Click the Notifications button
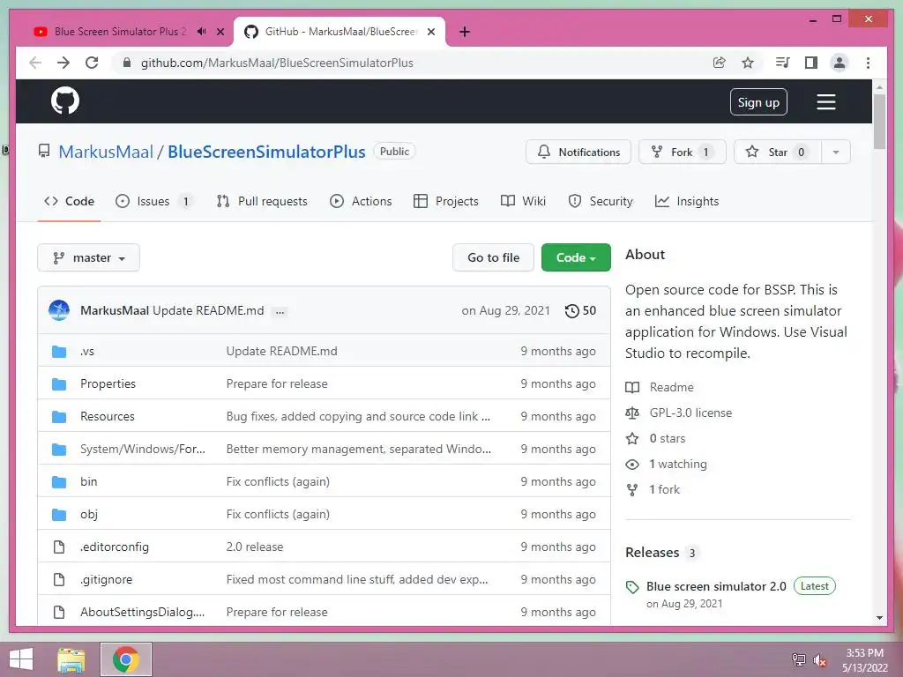Image resolution: width=903 pixels, height=677 pixels. coord(578,152)
